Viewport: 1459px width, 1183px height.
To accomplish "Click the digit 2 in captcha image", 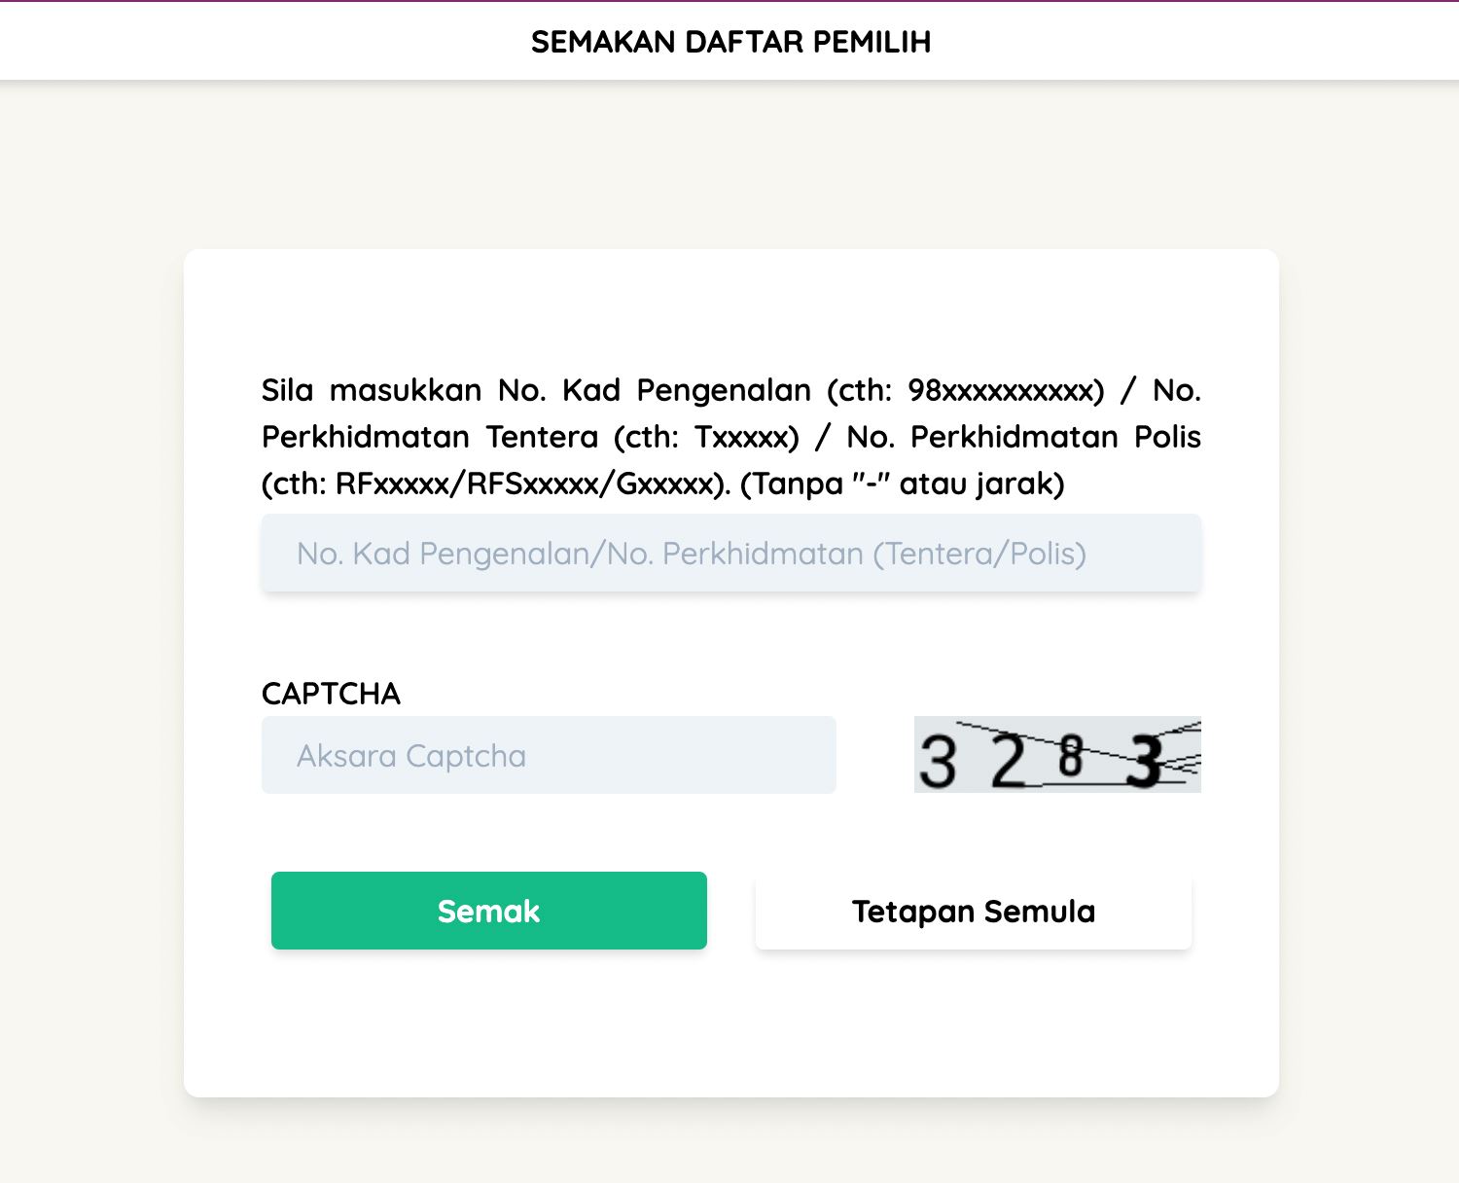I will [1009, 762].
